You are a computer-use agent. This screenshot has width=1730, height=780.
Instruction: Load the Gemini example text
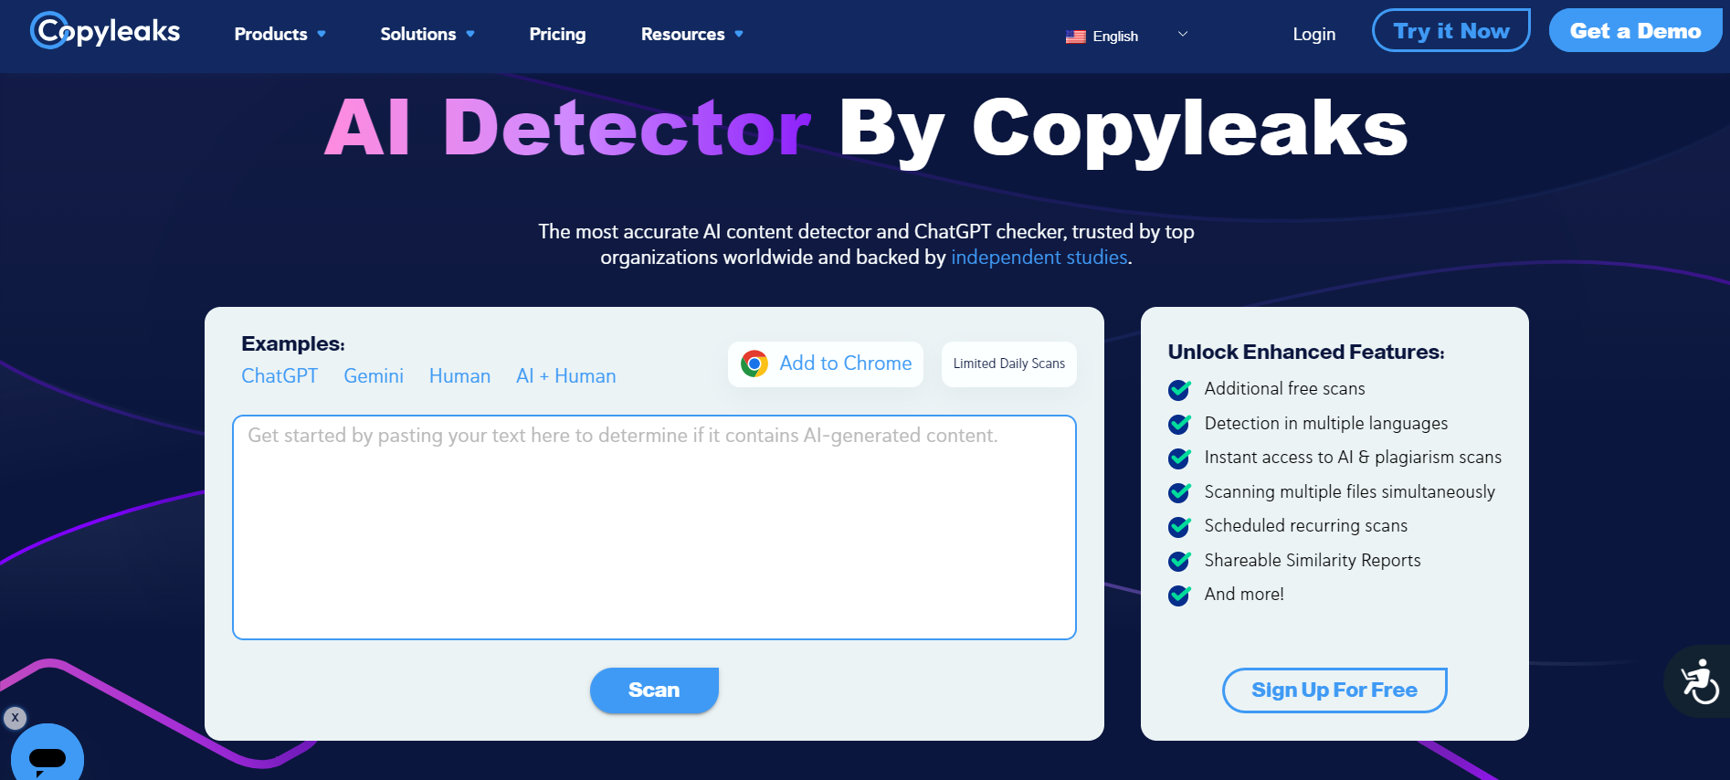[374, 376]
